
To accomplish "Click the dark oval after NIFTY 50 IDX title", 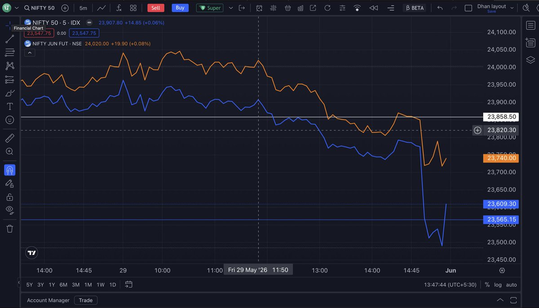I will coord(89,22).
